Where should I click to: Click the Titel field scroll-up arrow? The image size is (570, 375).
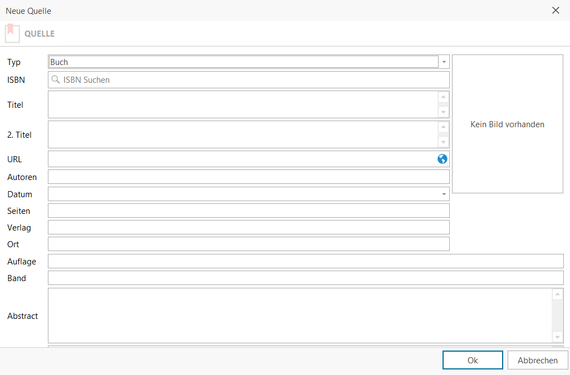(x=444, y=97)
